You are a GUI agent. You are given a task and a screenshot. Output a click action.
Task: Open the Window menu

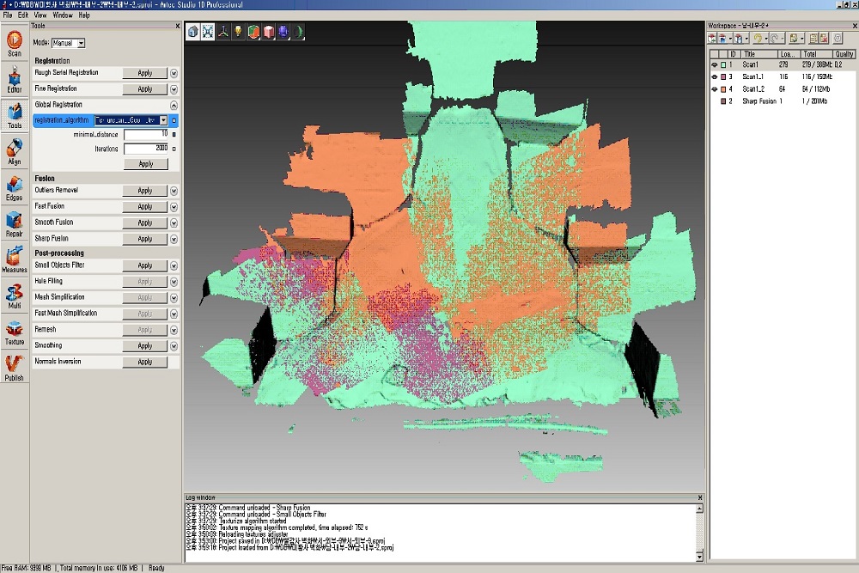(x=63, y=15)
